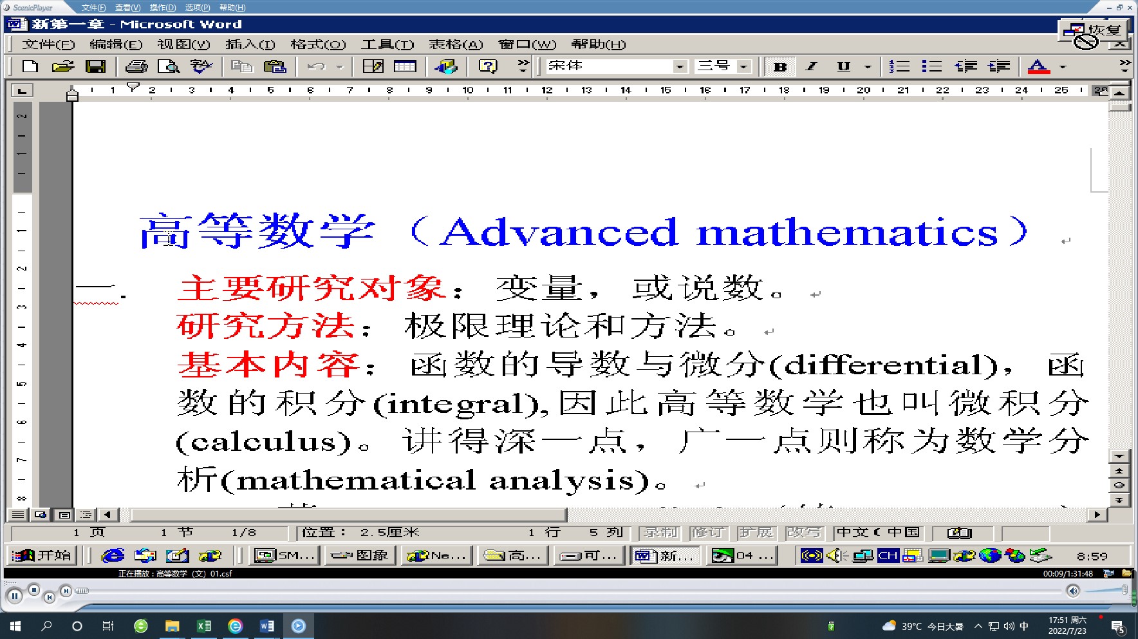Click the horizontal scrollbar in Word
Viewport: 1138px width, 639px height.
tap(348, 515)
